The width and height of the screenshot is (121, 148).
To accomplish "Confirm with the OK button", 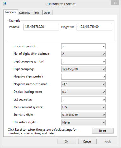I will coord(67,141).
